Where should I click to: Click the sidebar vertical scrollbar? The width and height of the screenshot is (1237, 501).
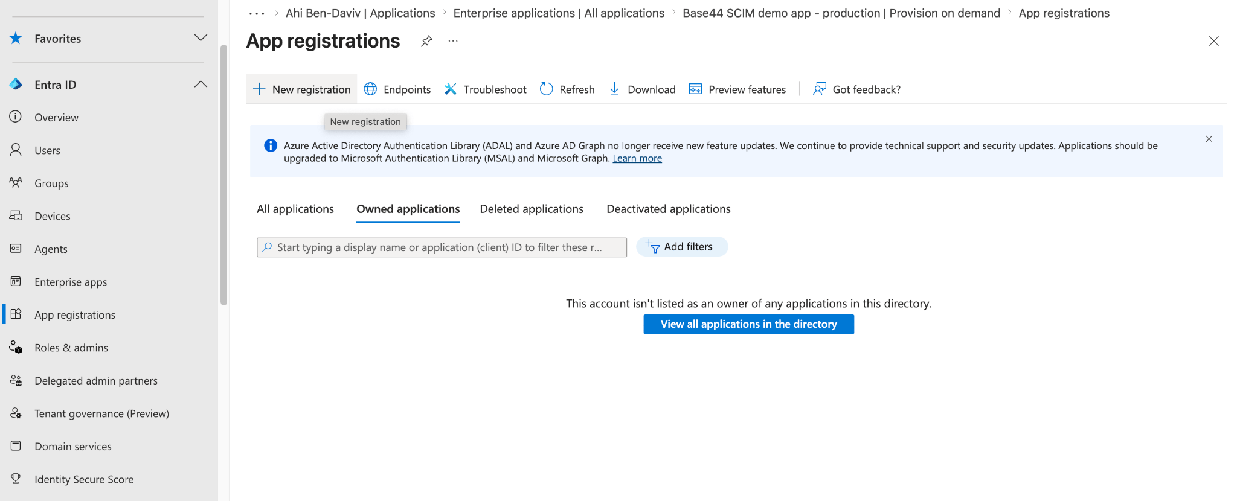223,175
